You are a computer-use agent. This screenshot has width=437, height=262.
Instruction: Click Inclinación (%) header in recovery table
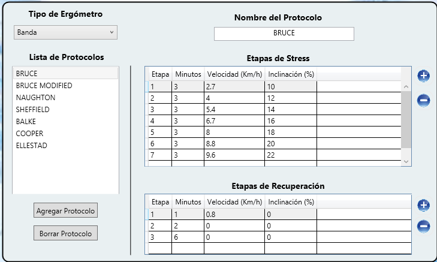coord(291,202)
